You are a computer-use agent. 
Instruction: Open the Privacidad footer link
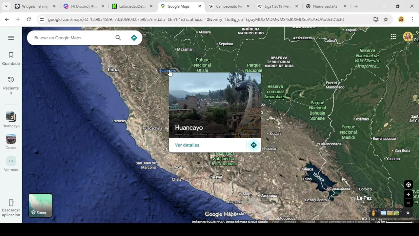tap(308, 222)
